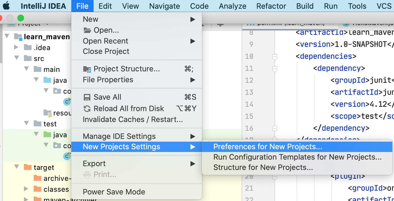The width and height of the screenshot is (394, 201).
Task: Click the .idea folder icon
Action: pyautogui.click(x=28, y=48)
